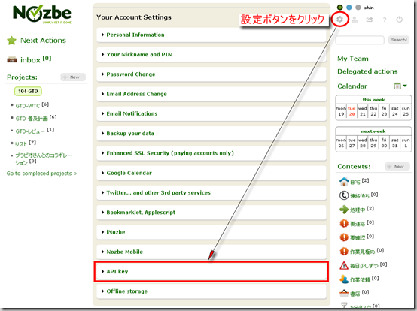The height and width of the screenshot is (311, 417).
Task: Expand the API key section
Action: [212, 272]
